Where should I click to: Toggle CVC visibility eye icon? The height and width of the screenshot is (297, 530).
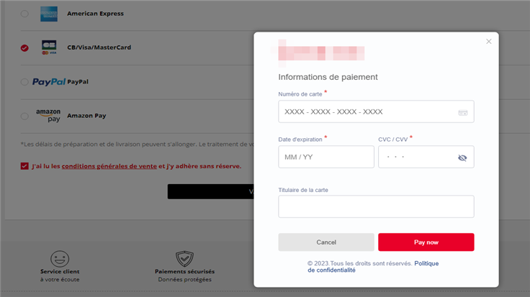pos(462,157)
